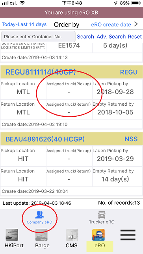143x254 pixels.
Task: Click the Container No. search field
Action: tap(38, 37)
